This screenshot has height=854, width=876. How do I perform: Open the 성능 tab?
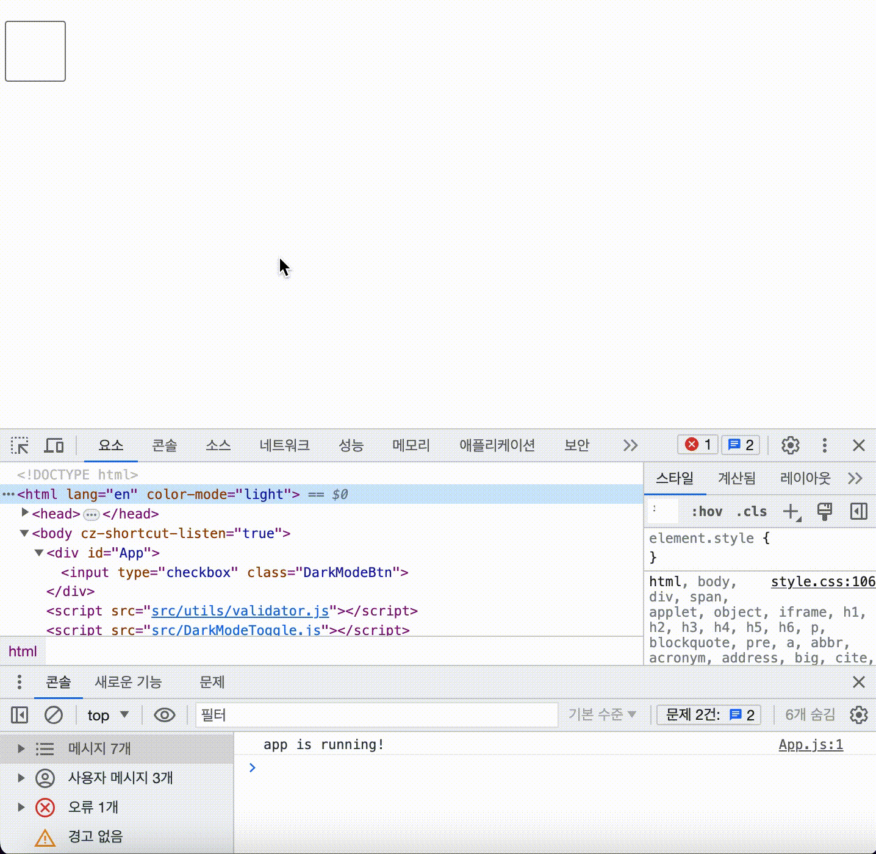[351, 445]
